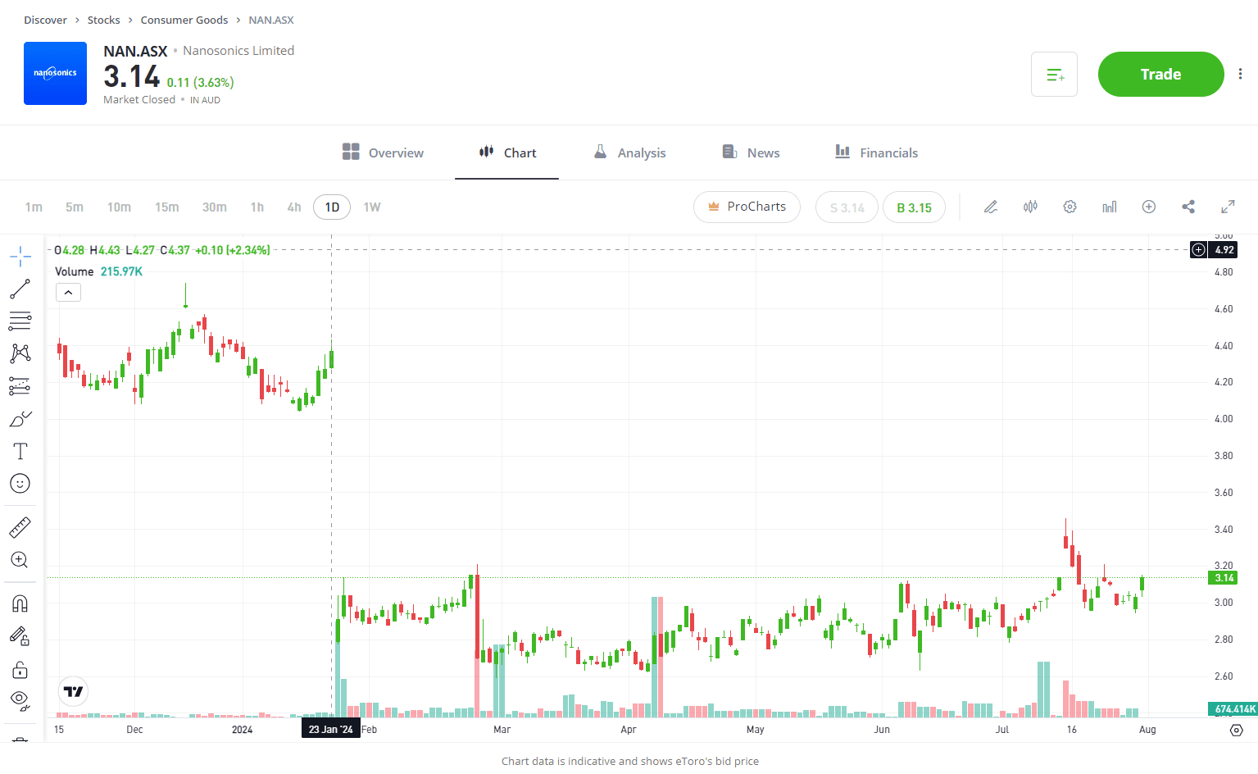Select the 15m timeframe
Viewport: 1258px width, 774px height.
coord(166,207)
